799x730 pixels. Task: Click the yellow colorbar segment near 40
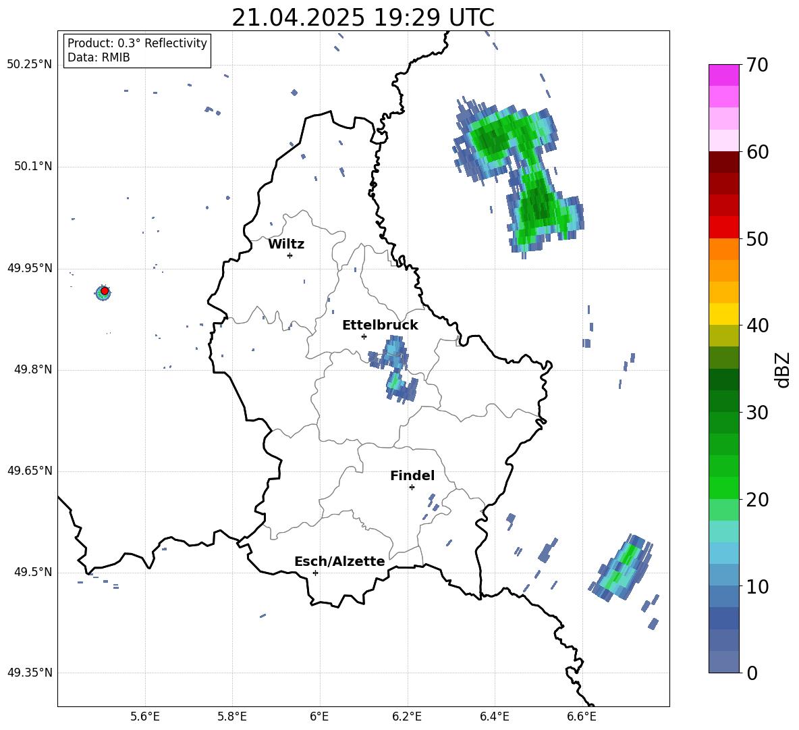pos(723,314)
